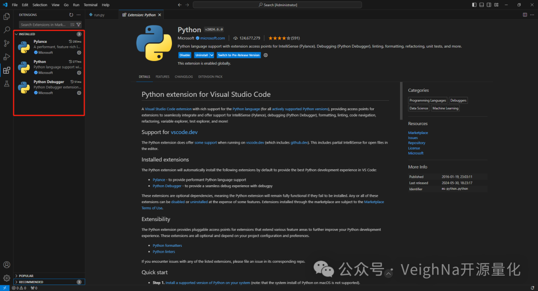Toggle the primary side bar layout button

[x=481, y=5]
